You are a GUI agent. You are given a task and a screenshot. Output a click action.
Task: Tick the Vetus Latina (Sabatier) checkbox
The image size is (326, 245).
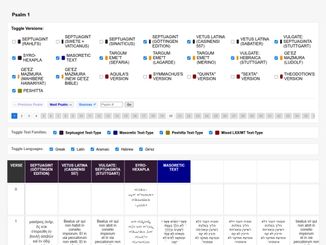click(232, 42)
